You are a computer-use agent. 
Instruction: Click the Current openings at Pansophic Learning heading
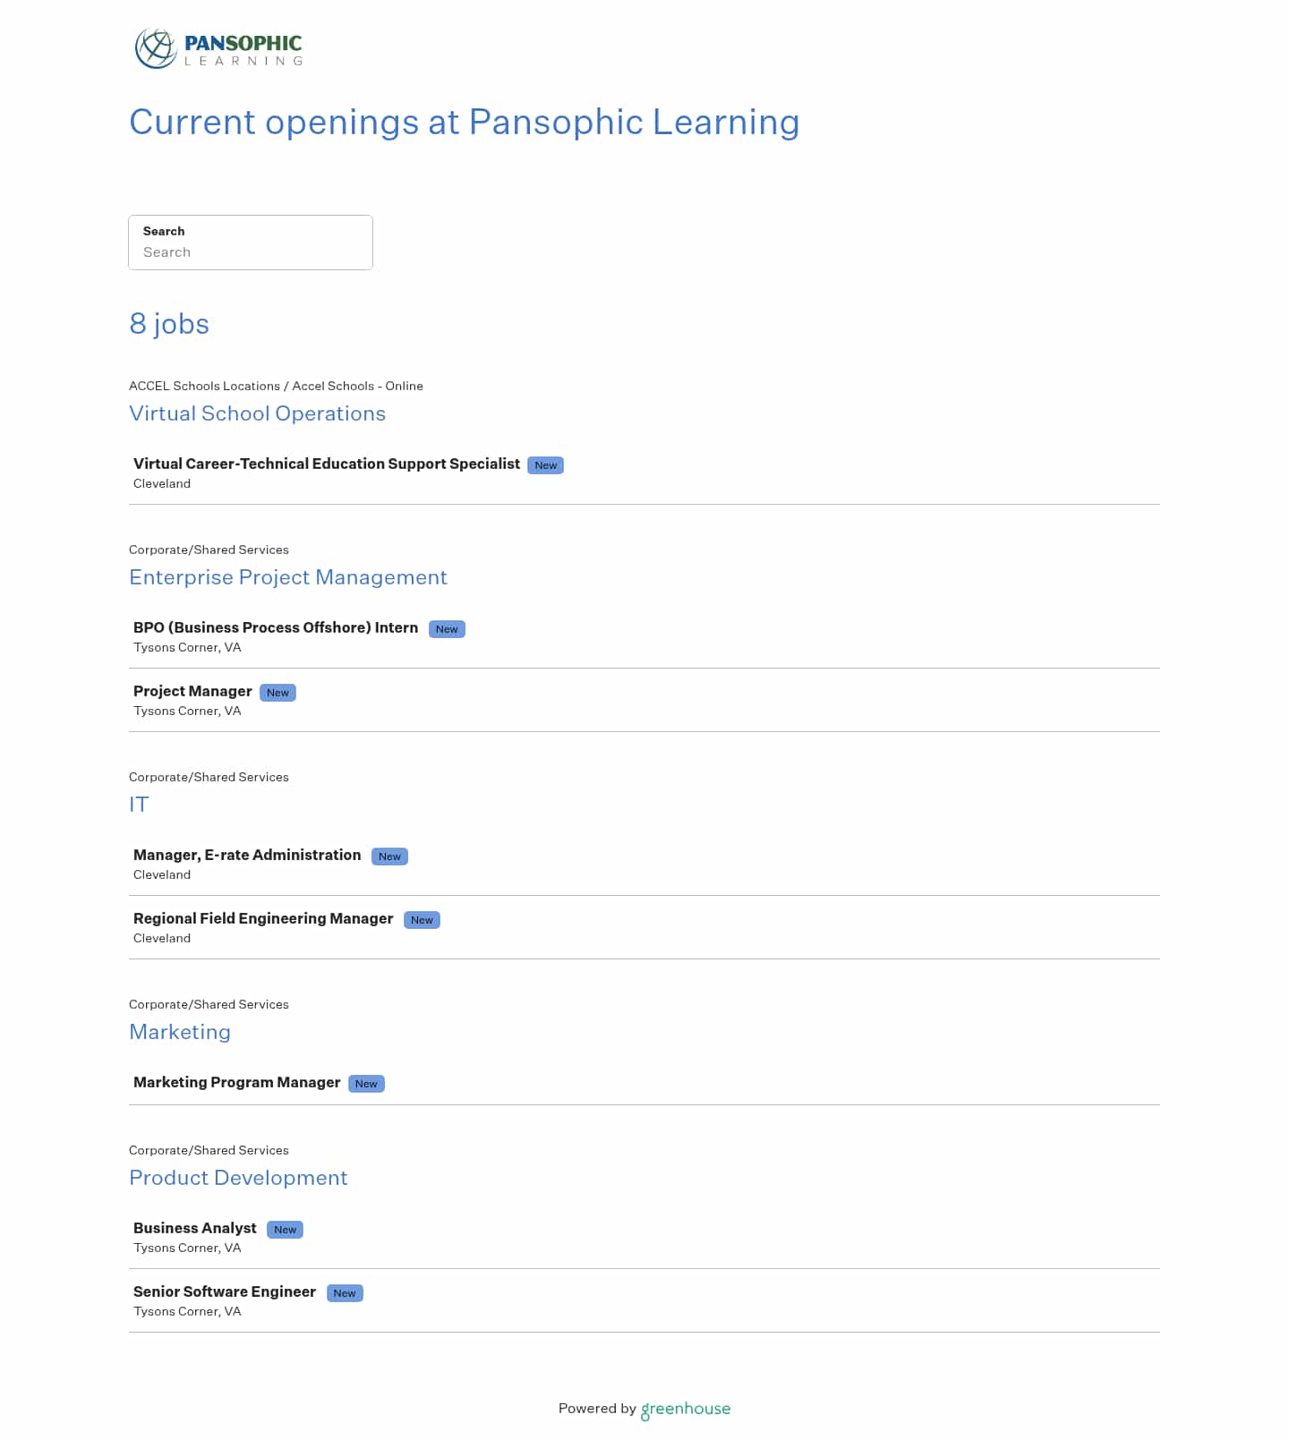(465, 123)
